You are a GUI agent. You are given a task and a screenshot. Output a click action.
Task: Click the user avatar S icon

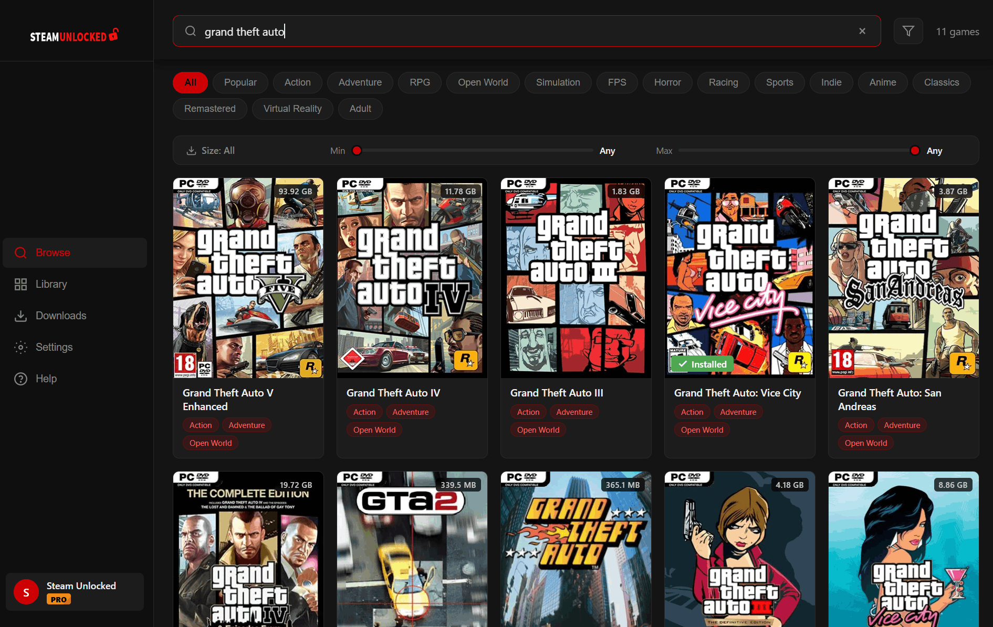[26, 592]
